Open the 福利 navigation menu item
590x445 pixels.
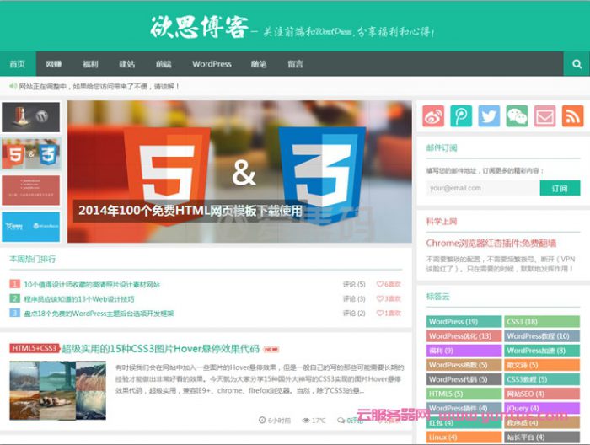point(90,64)
